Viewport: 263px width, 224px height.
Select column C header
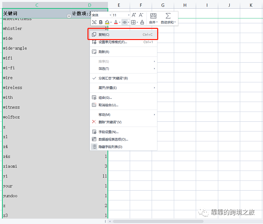(37, 5)
